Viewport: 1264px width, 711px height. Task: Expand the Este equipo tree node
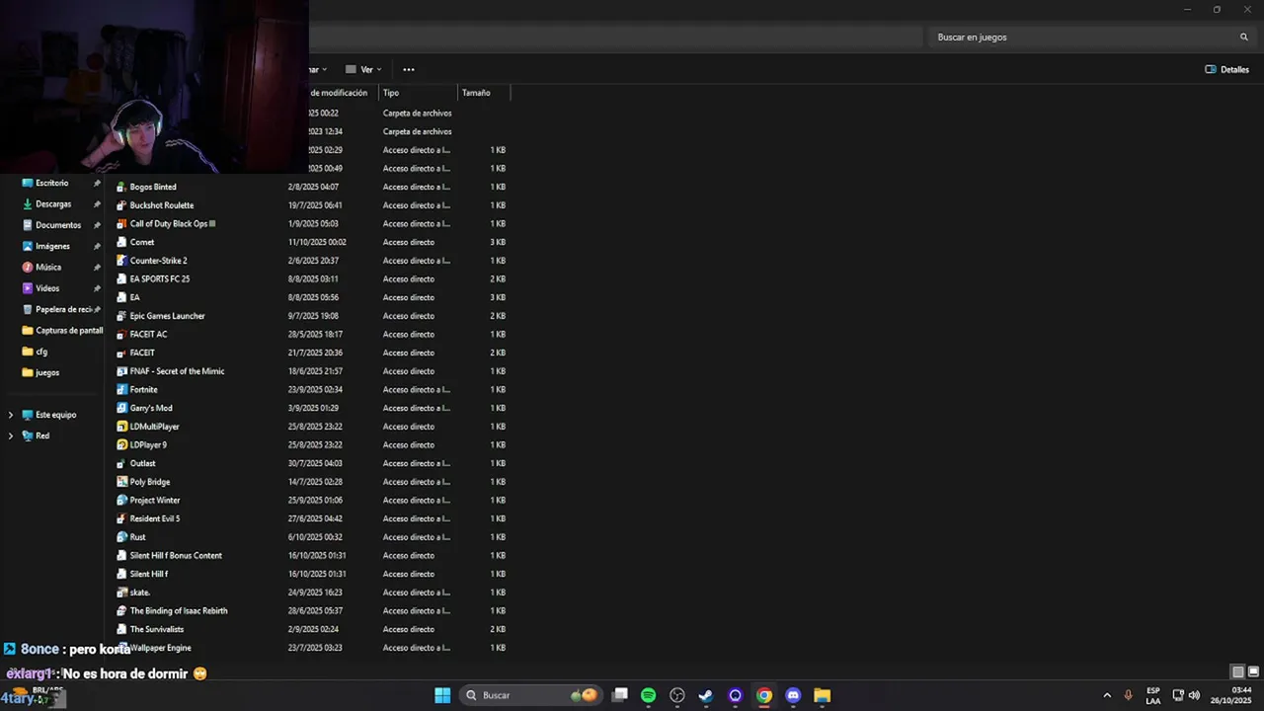(11, 415)
